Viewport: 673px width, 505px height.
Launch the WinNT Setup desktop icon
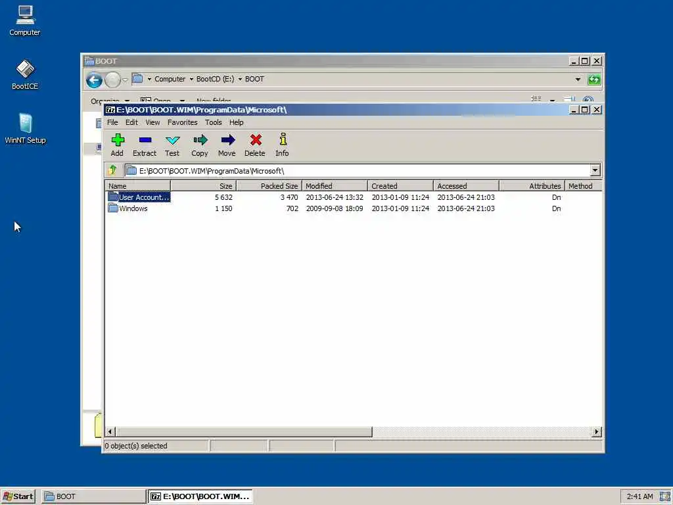[25, 128]
